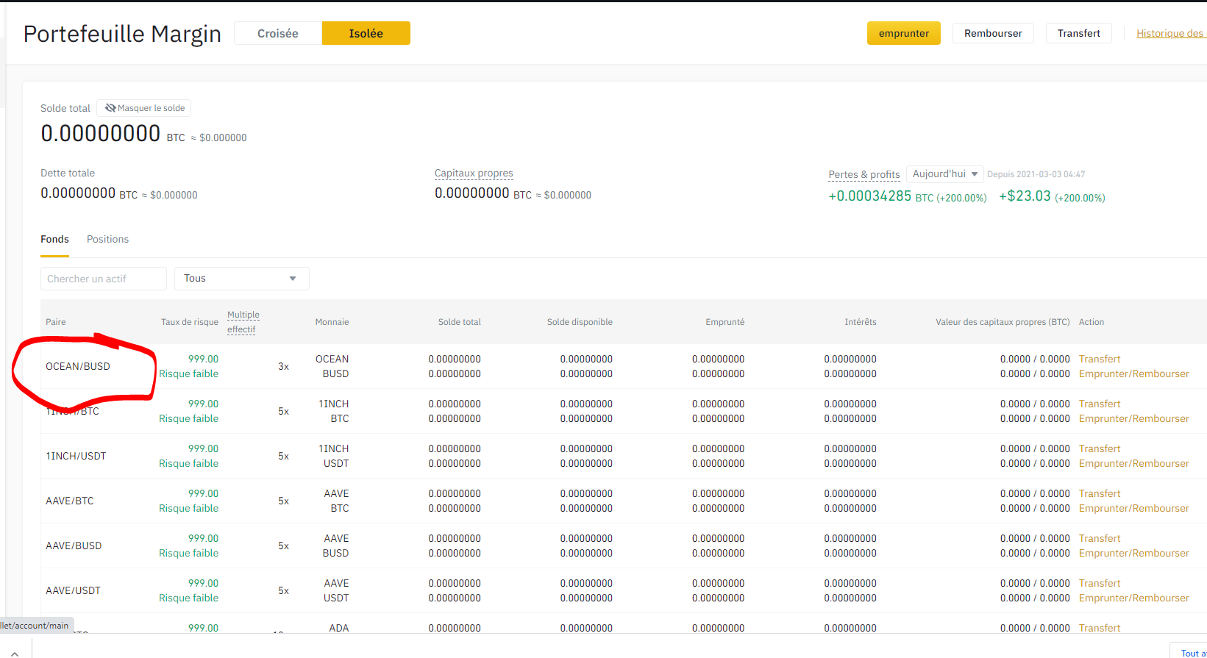Viewport: 1207px width, 658px height.
Task: Select the AAVE/USDT pair name
Action: click(x=73, y=590)
